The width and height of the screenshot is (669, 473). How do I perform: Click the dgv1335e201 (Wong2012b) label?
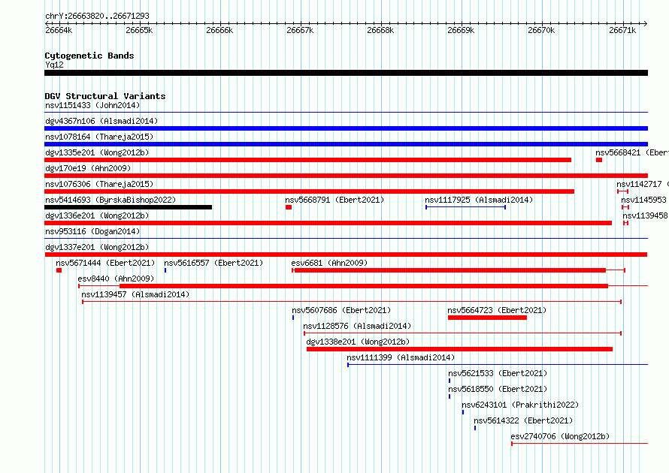coord(97,152)
